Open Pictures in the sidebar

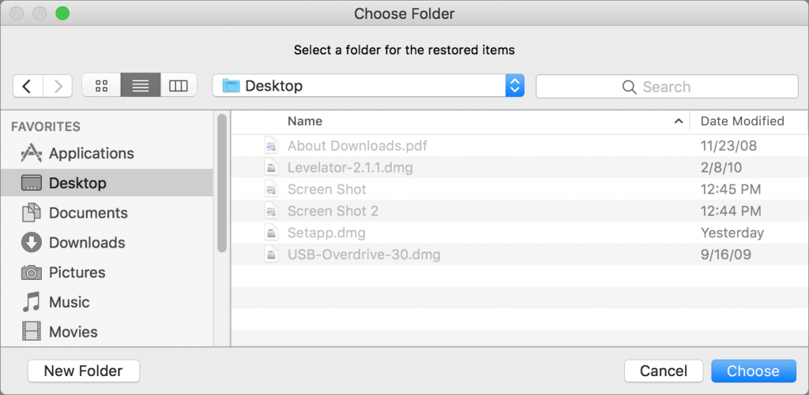107,273
